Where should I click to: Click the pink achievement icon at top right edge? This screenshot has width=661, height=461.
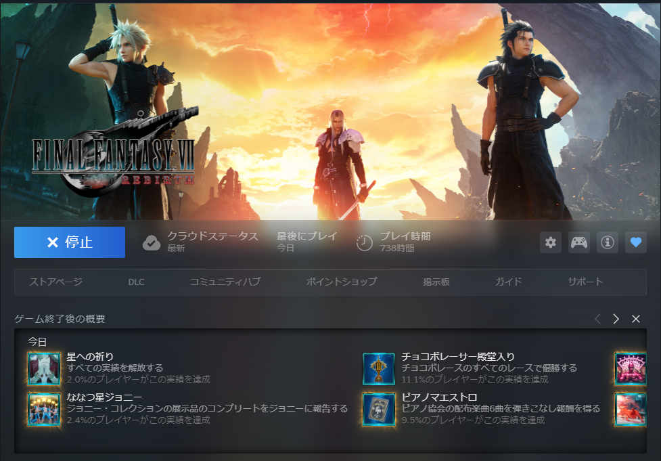tap(631, 369)
